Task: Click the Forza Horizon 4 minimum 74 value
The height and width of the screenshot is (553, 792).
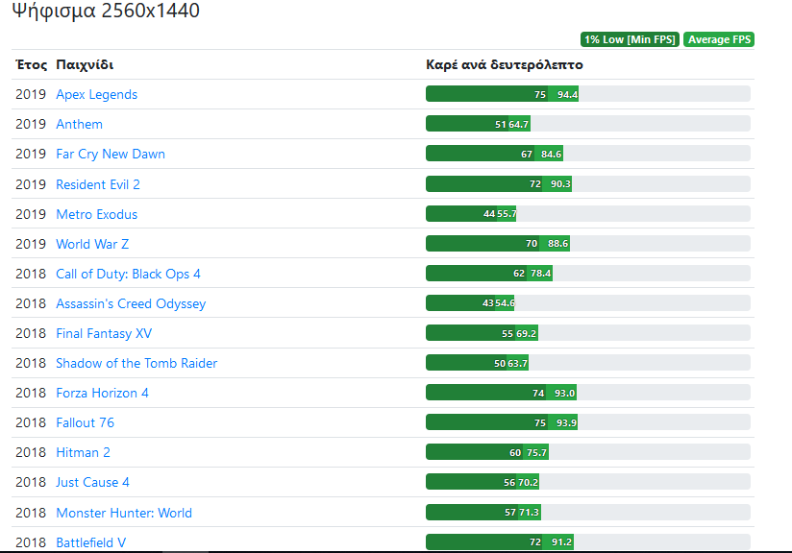Action: coord(538,393)
